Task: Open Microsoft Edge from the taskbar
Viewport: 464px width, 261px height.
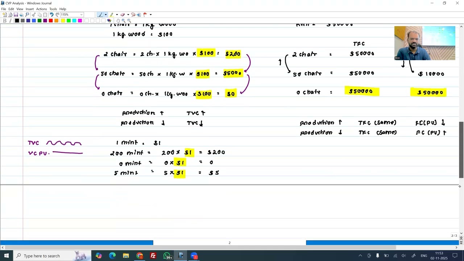Action: pos(112,256)
